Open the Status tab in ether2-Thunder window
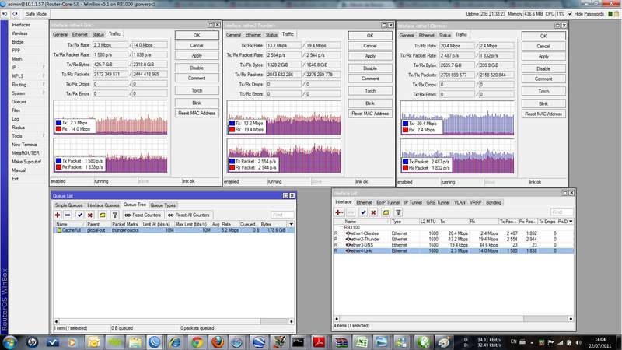Image resolution: width=622 pixels, height=350 pixels. [x=271, y=35]
